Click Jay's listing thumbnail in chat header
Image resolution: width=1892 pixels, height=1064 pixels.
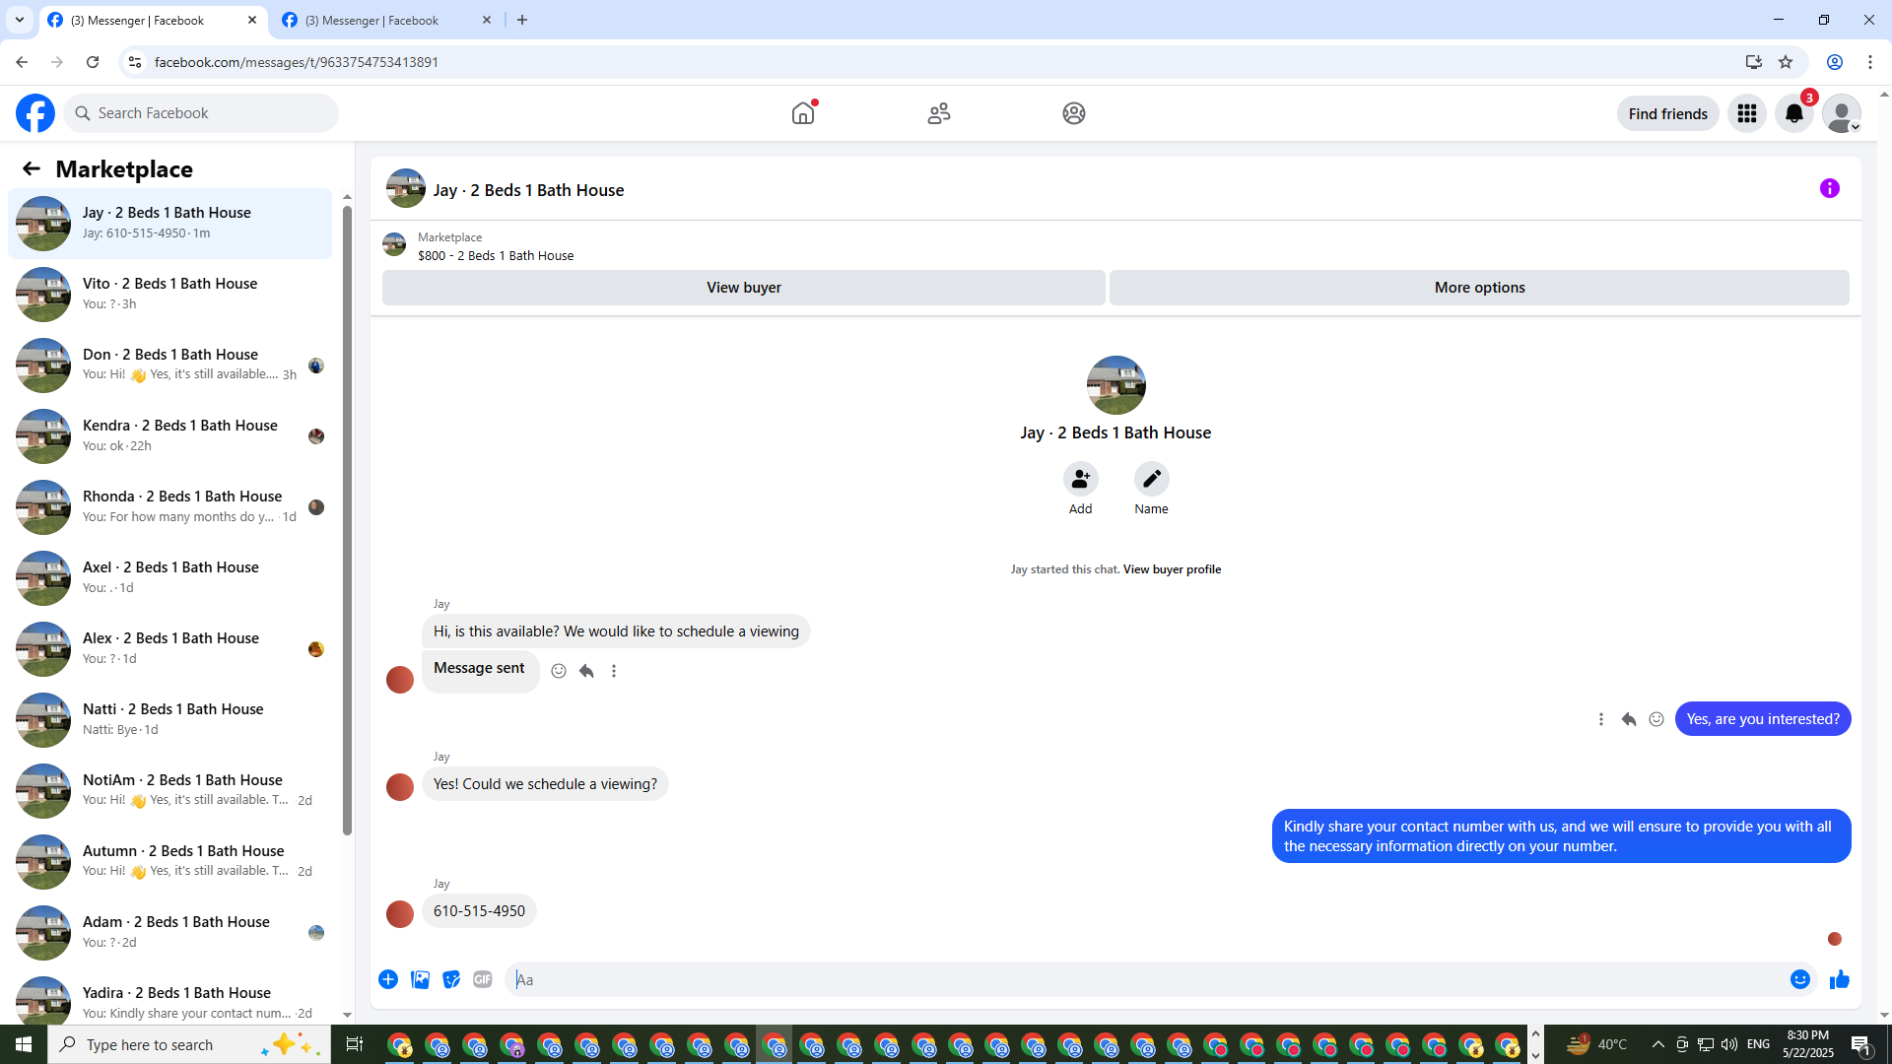coord(406,188)
